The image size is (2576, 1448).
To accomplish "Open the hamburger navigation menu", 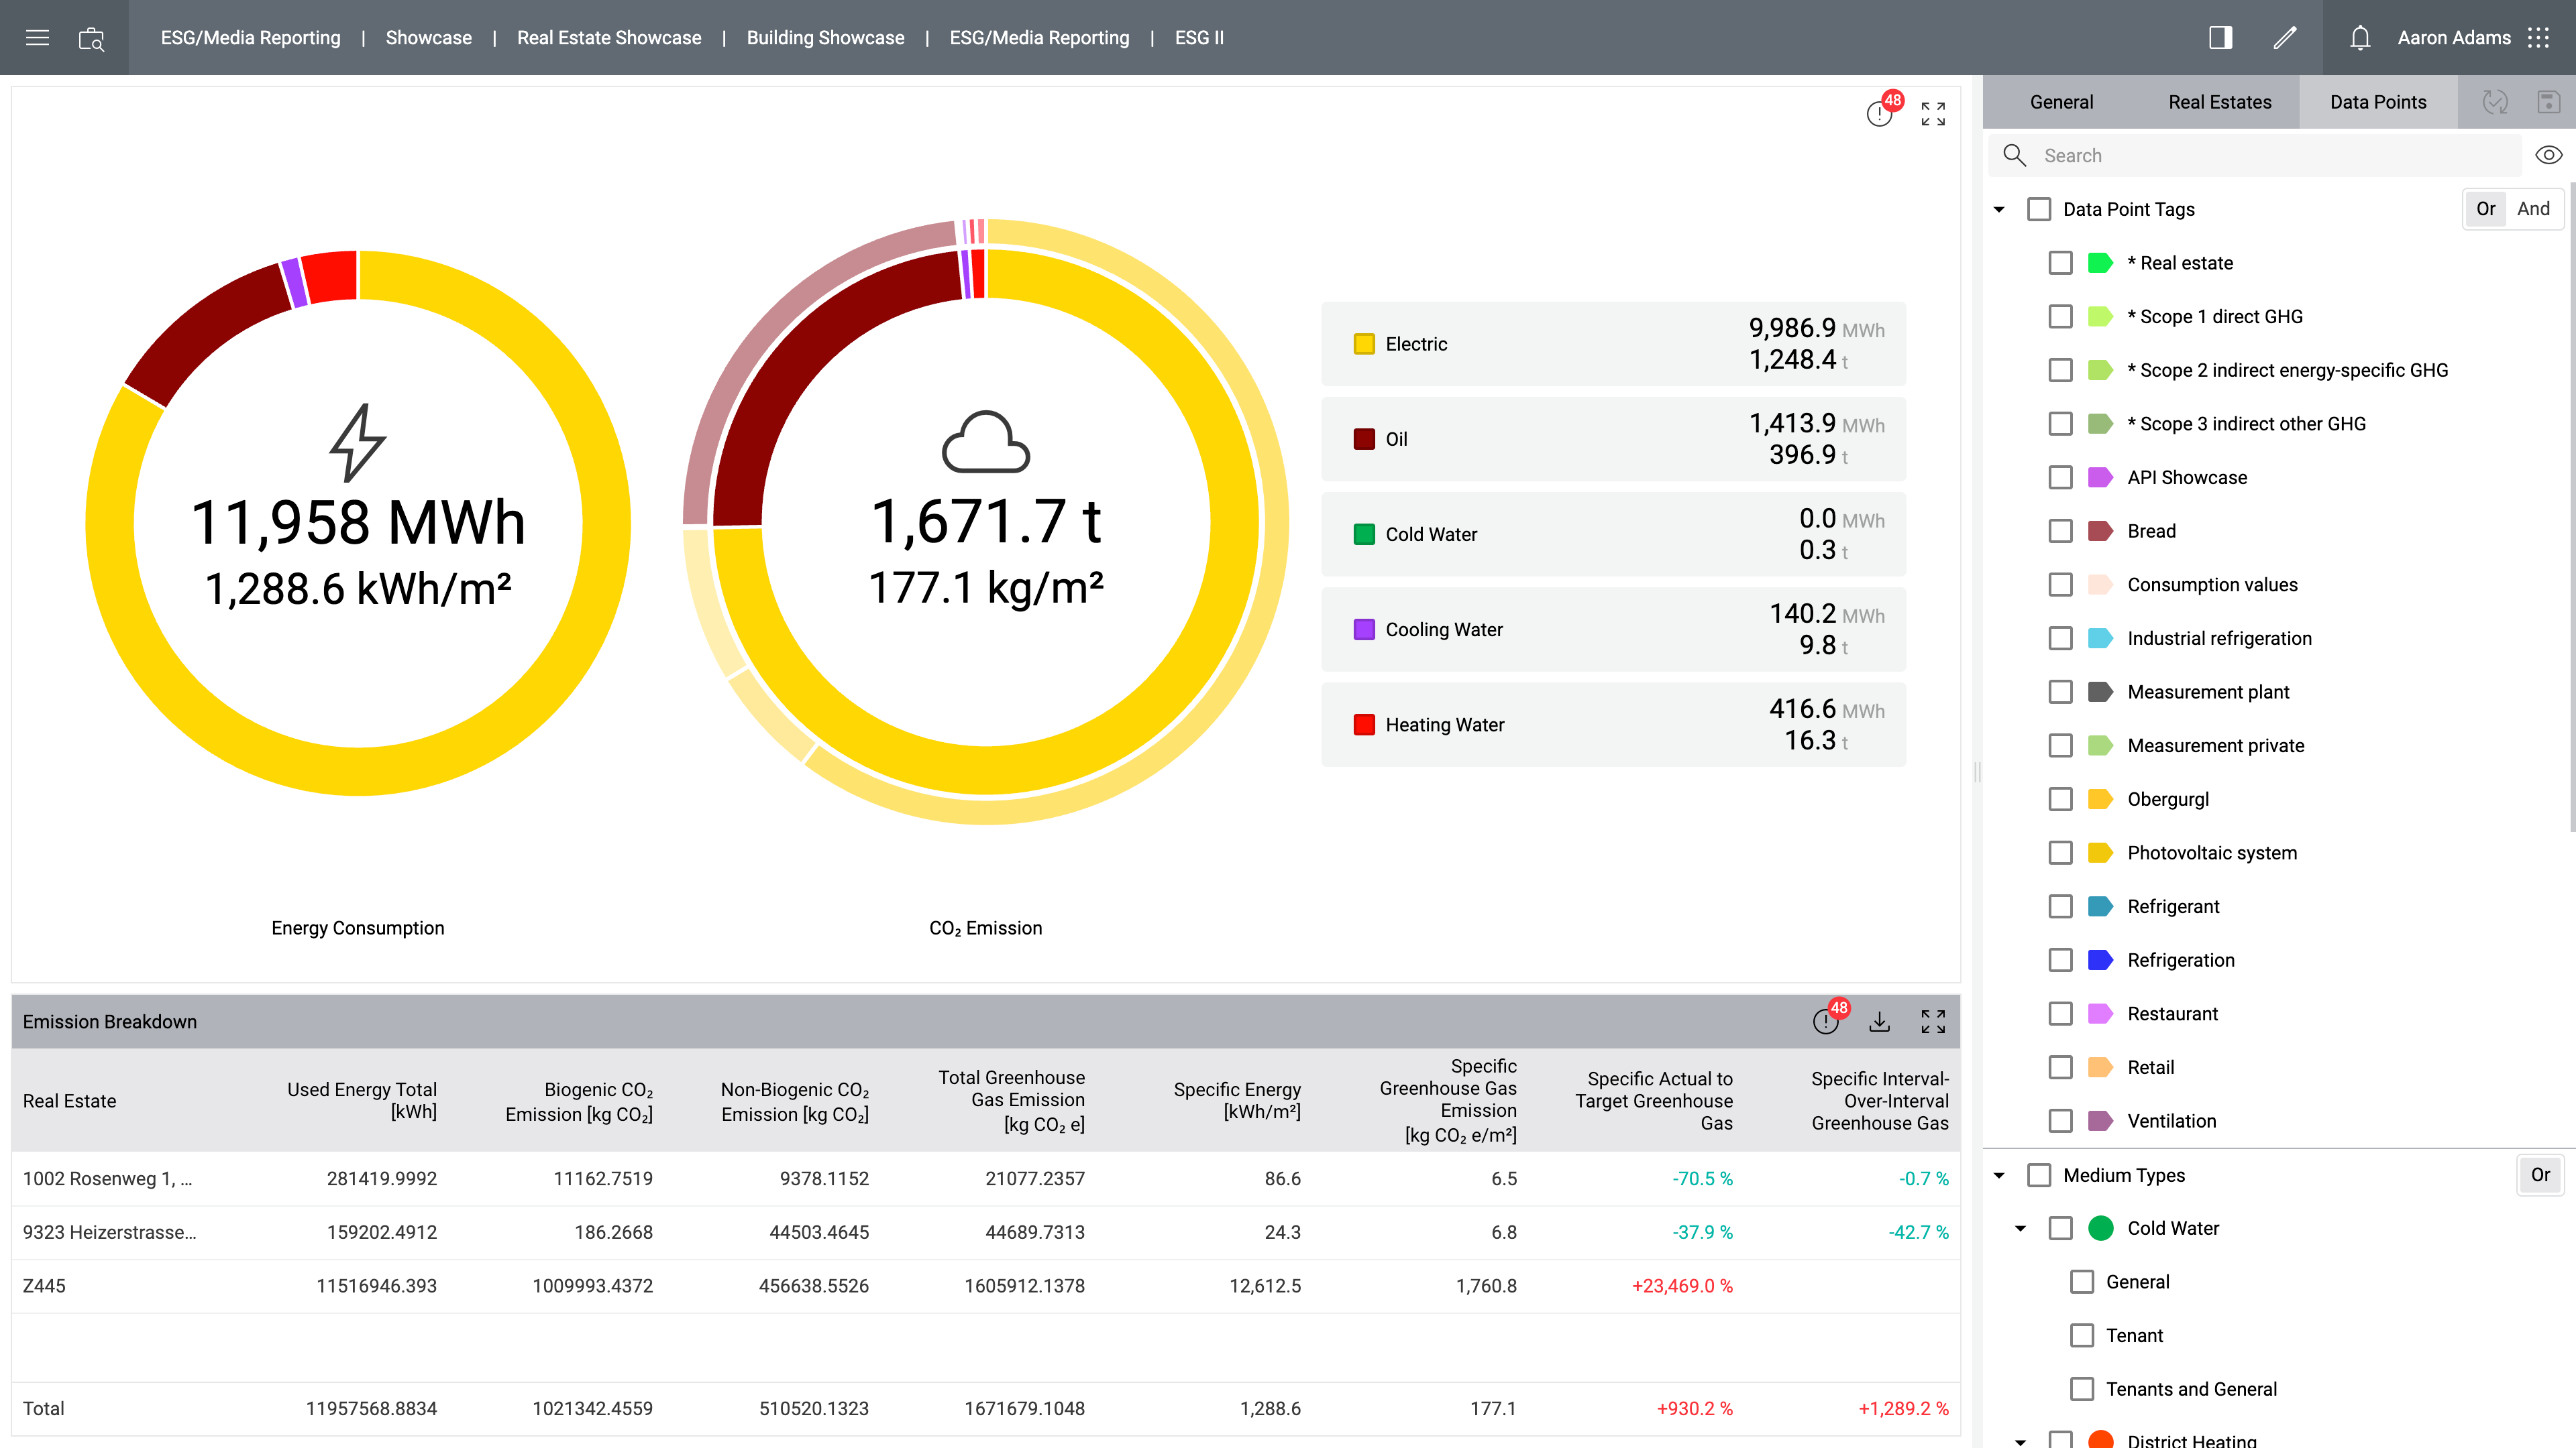I will [37, 38].
